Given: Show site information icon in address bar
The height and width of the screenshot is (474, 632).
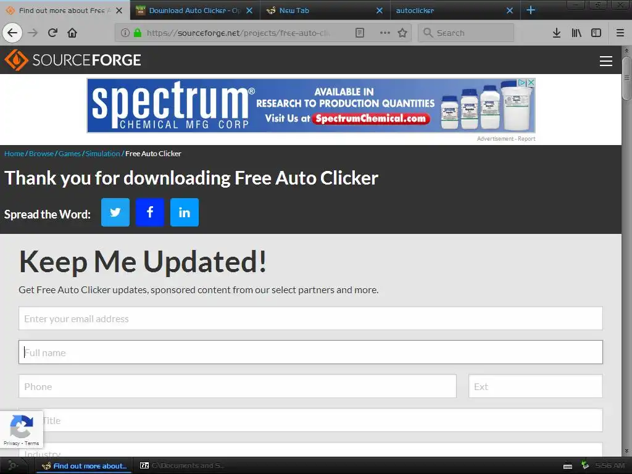Looking at the screenshot, I should click(125, 33).
